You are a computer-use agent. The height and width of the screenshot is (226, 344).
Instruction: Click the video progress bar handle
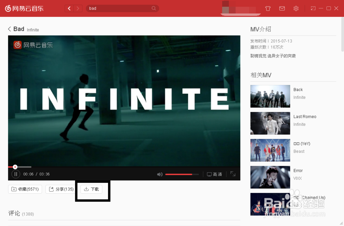point(15,167)
